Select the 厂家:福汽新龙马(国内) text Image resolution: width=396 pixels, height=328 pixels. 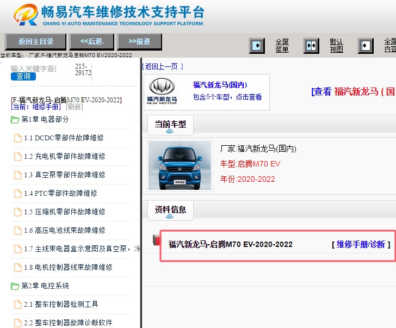[x=258, y=148]
